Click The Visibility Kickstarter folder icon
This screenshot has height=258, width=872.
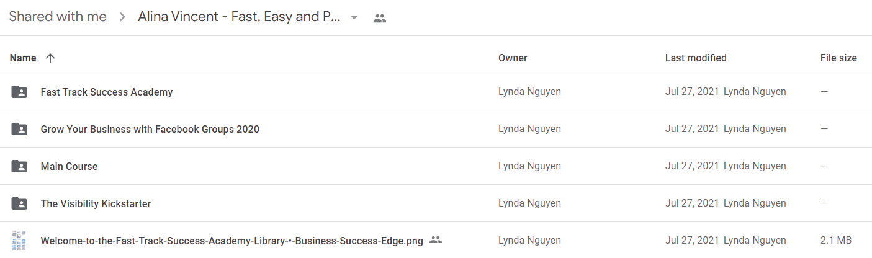pyautogui.click(x=19, y=203)
